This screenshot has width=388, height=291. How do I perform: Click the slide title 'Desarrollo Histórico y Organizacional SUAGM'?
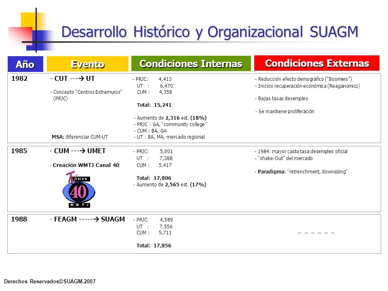pyautogui.click(x=210, y=32)
